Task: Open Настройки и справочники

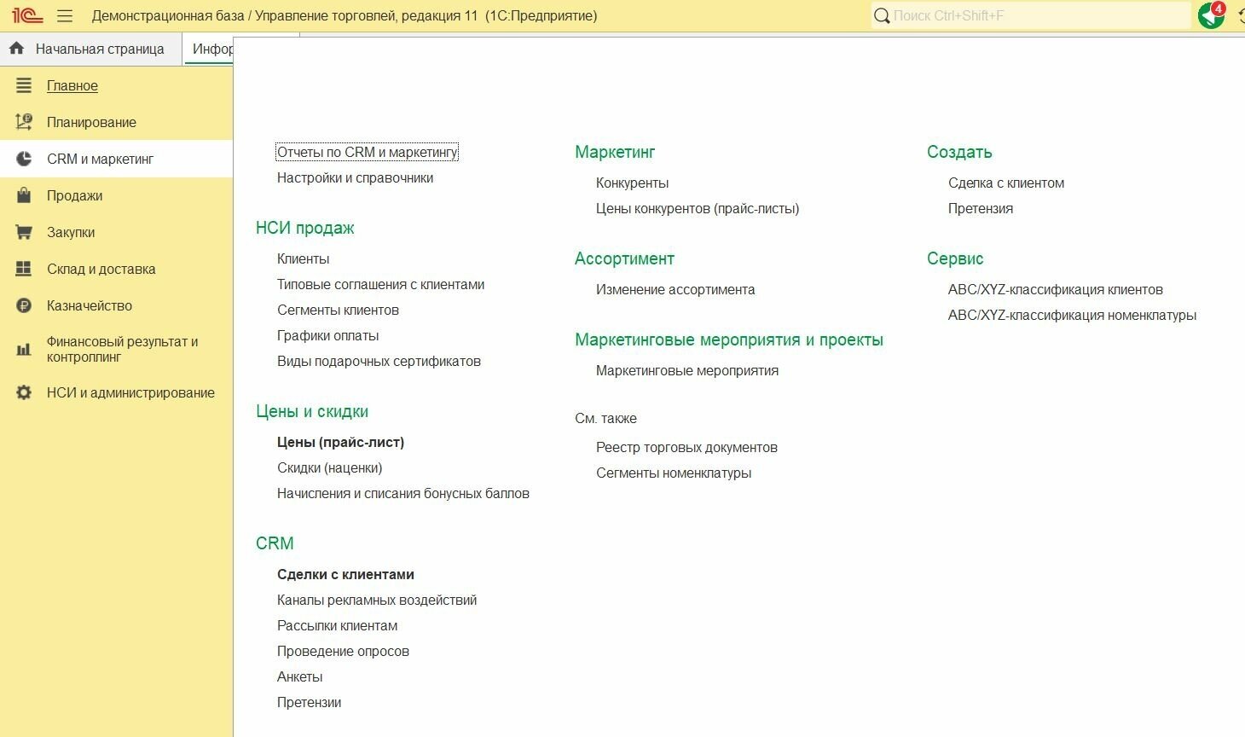Action: (x=355, y=177)
